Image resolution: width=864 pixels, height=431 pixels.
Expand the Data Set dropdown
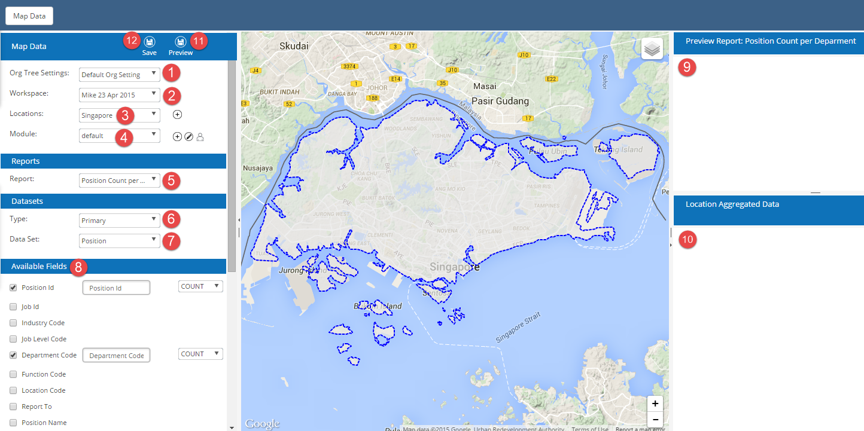(120, 240)
